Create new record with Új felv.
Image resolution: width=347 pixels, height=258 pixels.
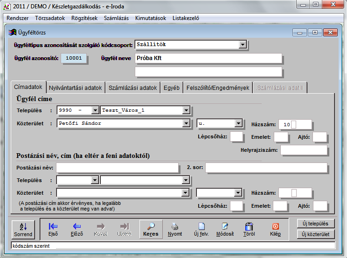pyautogui.click(x=201, y=229)
